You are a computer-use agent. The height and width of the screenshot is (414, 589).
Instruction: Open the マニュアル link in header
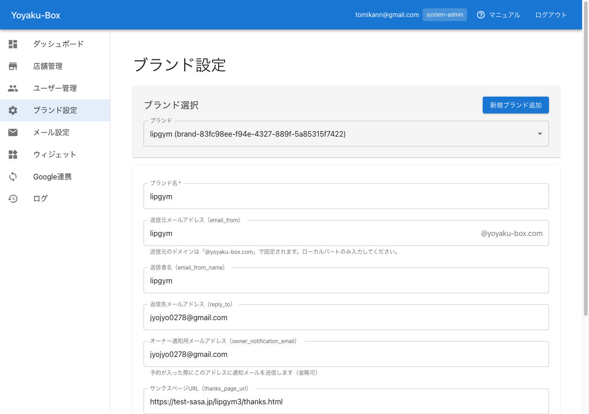504,15
